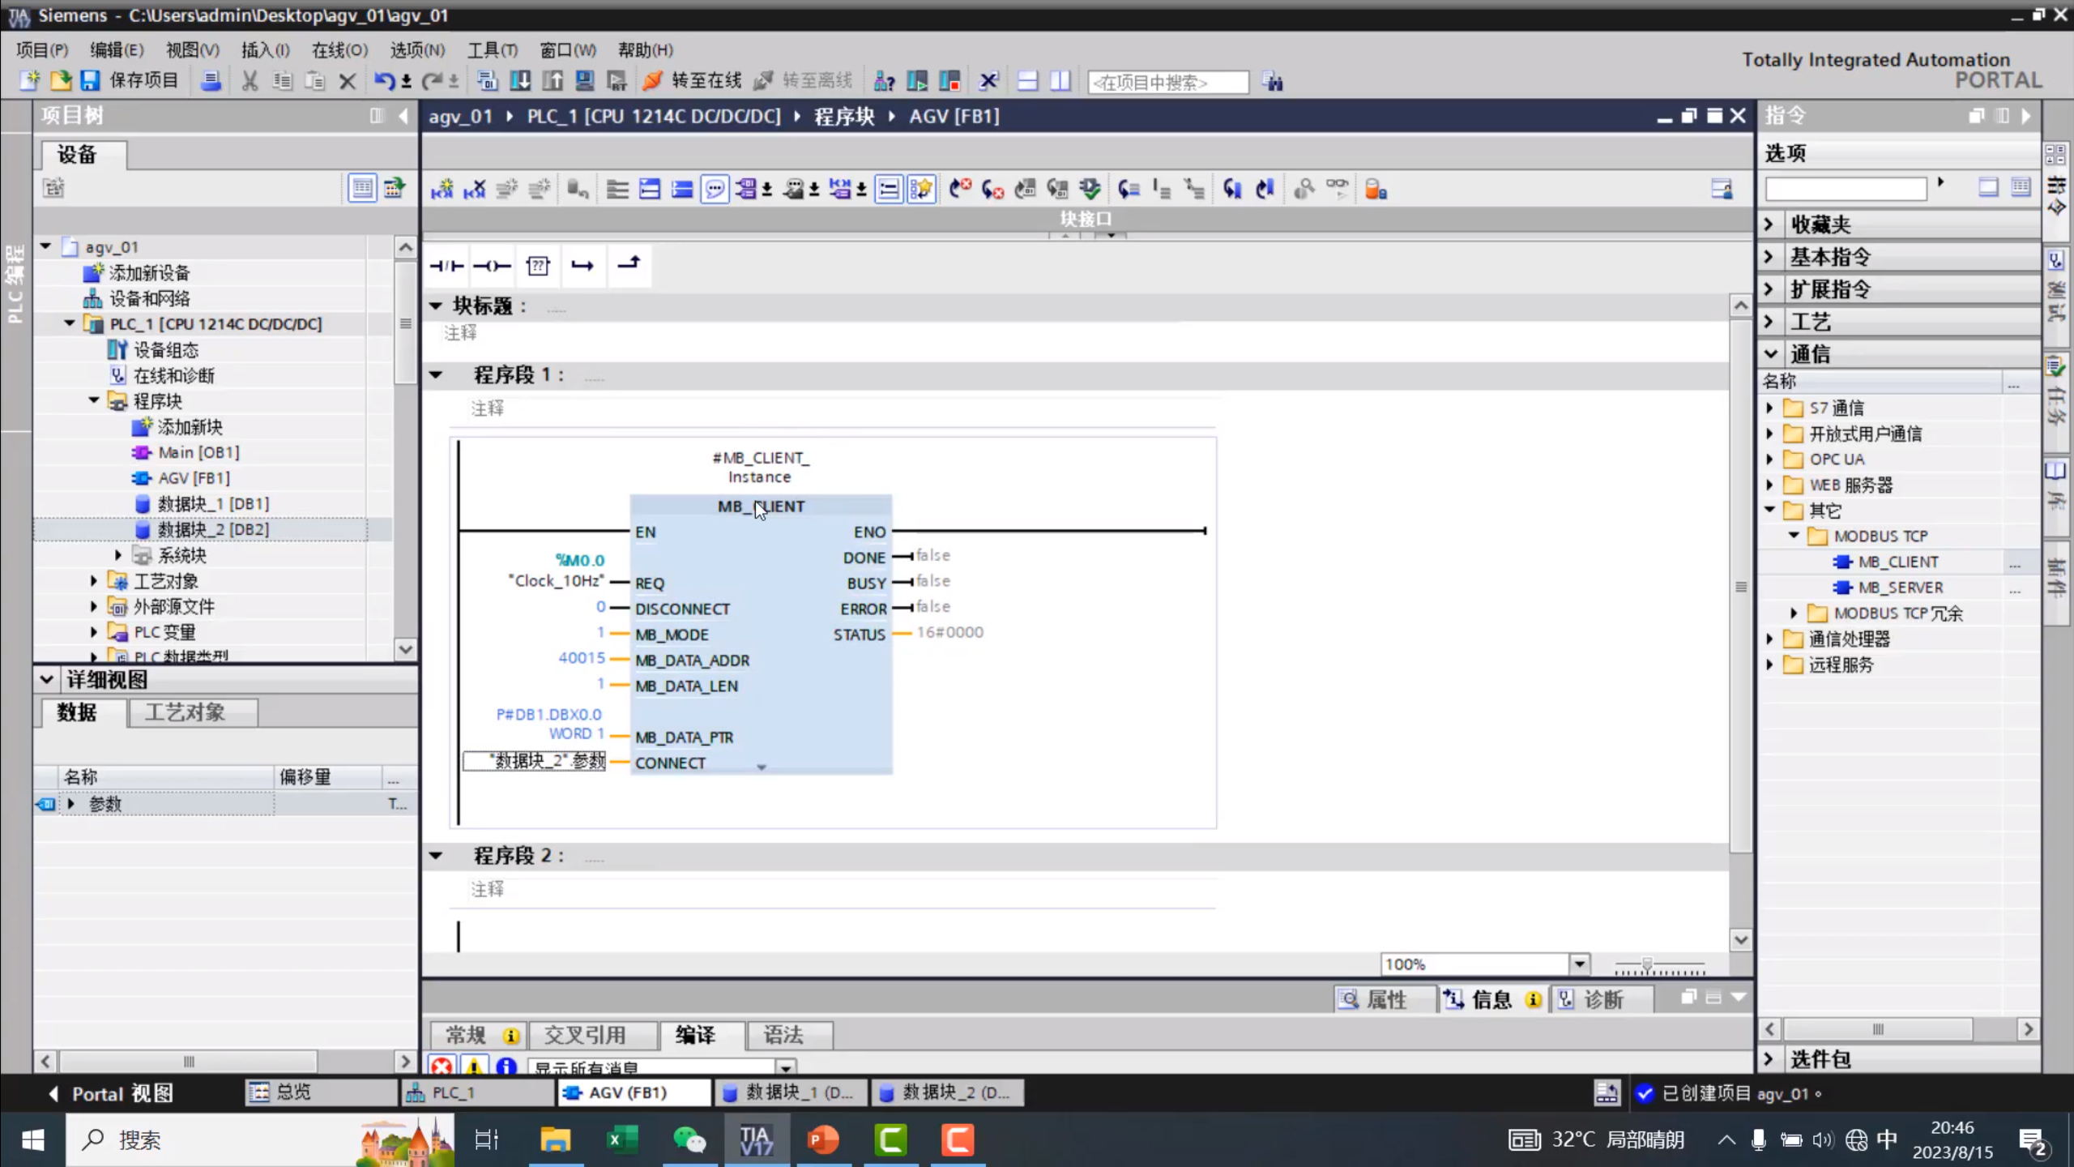The height and width of the screenshot is (1167, 2074).
Task: Collapse the 程序块 folder
Action: (x=94, y=400)
